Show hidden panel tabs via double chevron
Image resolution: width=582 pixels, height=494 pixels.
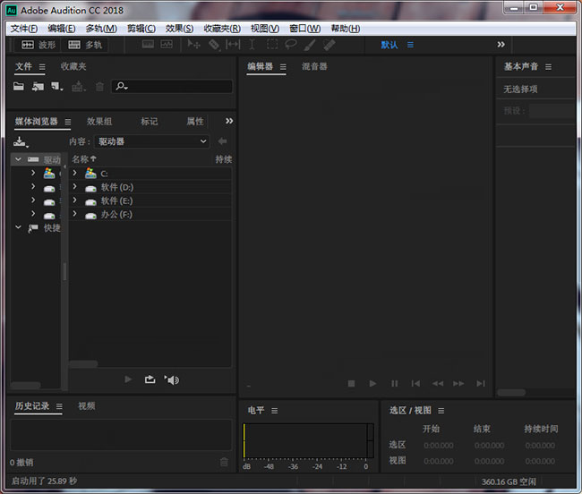pos(229,121)
